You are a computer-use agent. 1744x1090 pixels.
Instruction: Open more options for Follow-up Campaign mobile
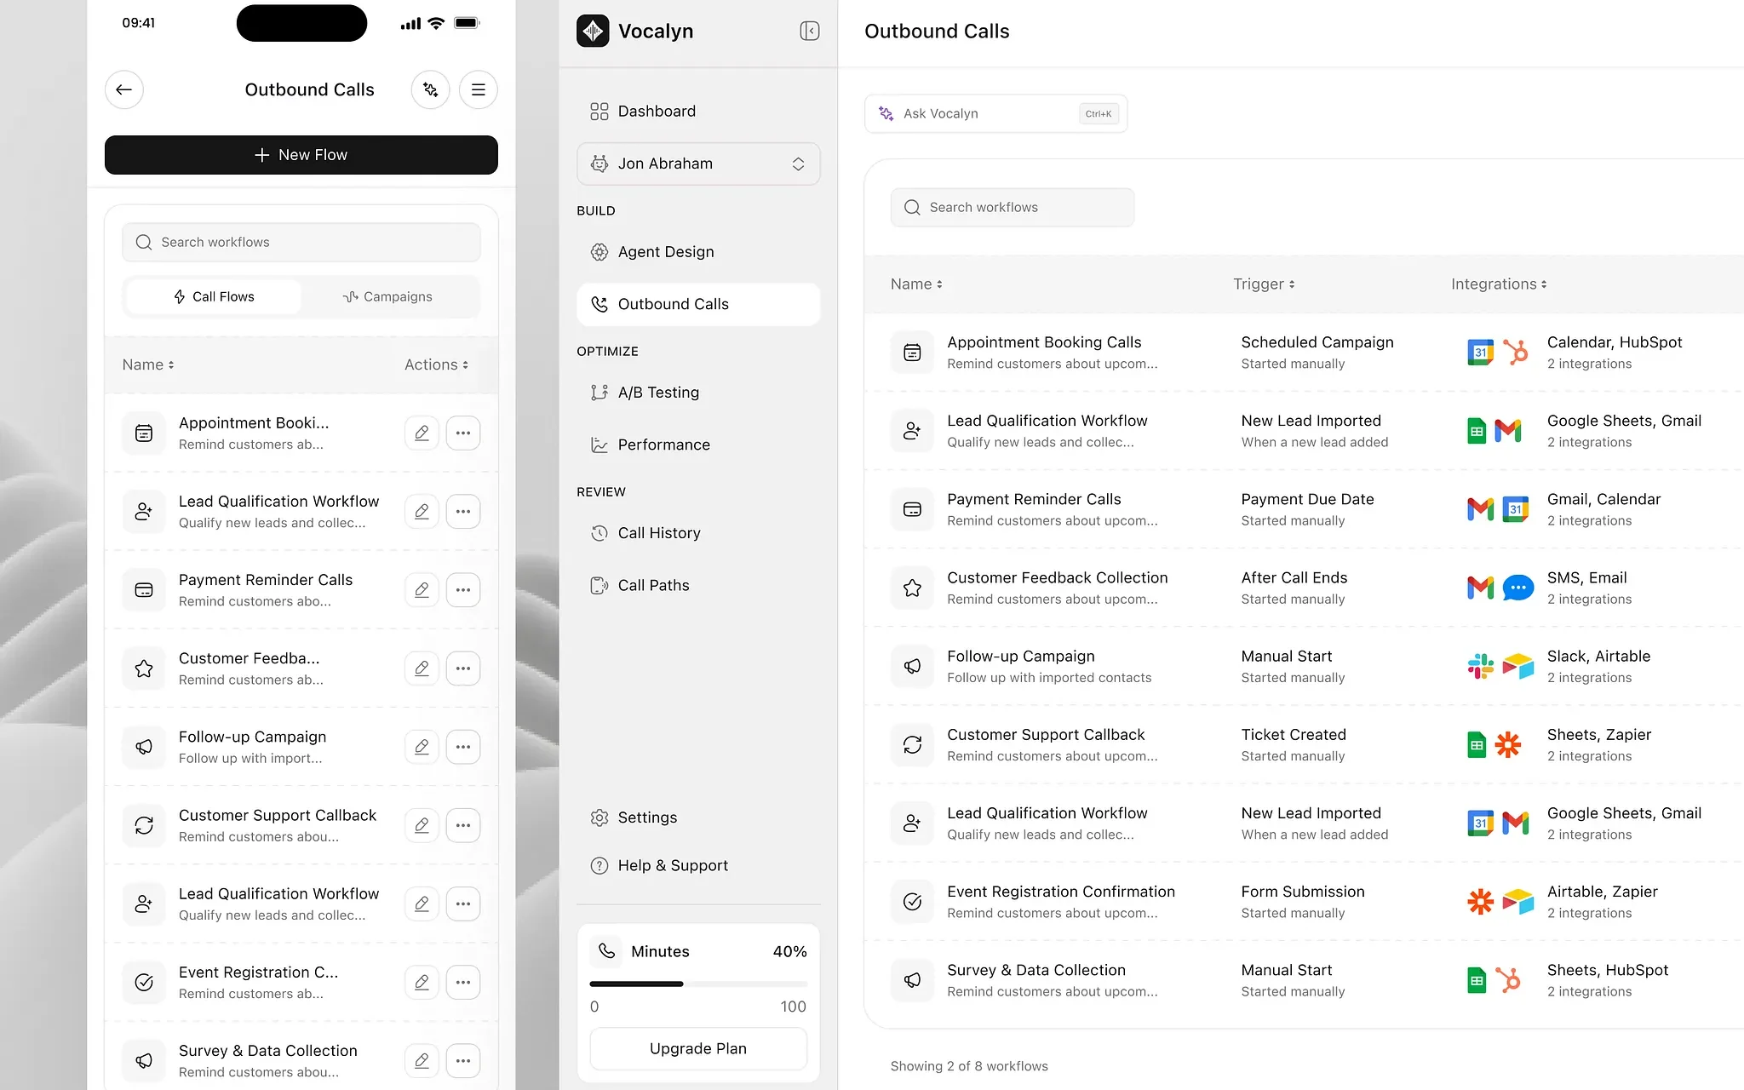coord(463,747)
